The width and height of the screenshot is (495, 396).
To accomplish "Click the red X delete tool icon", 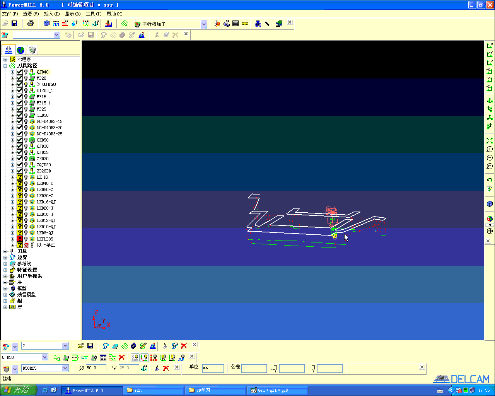I will pyautogui.click(x=166, y=368).
